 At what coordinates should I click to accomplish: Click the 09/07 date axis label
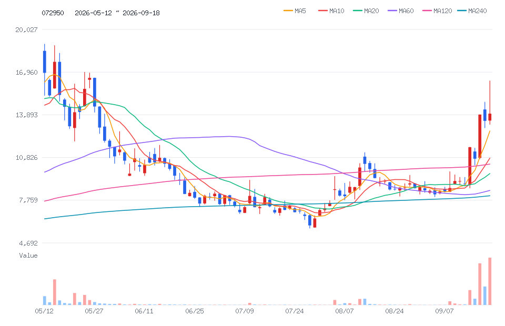tap(445, 311)
